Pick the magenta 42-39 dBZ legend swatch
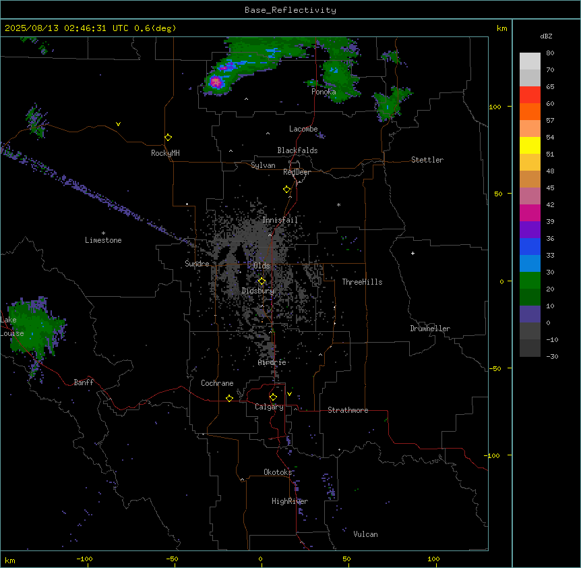 coord(530,212)
